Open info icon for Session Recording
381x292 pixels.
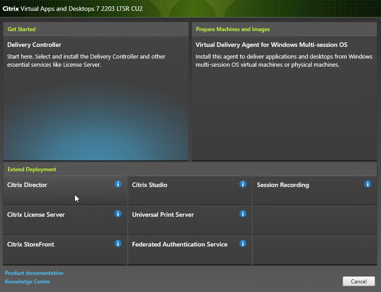pos(367,184)
